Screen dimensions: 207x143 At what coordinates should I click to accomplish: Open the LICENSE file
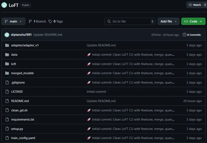pyautogui.click(x=17, y=92)
